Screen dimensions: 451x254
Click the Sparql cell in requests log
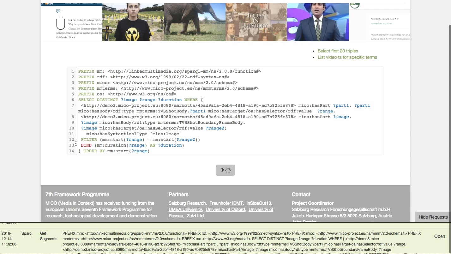pyautogui.click(x=27, y=233)
